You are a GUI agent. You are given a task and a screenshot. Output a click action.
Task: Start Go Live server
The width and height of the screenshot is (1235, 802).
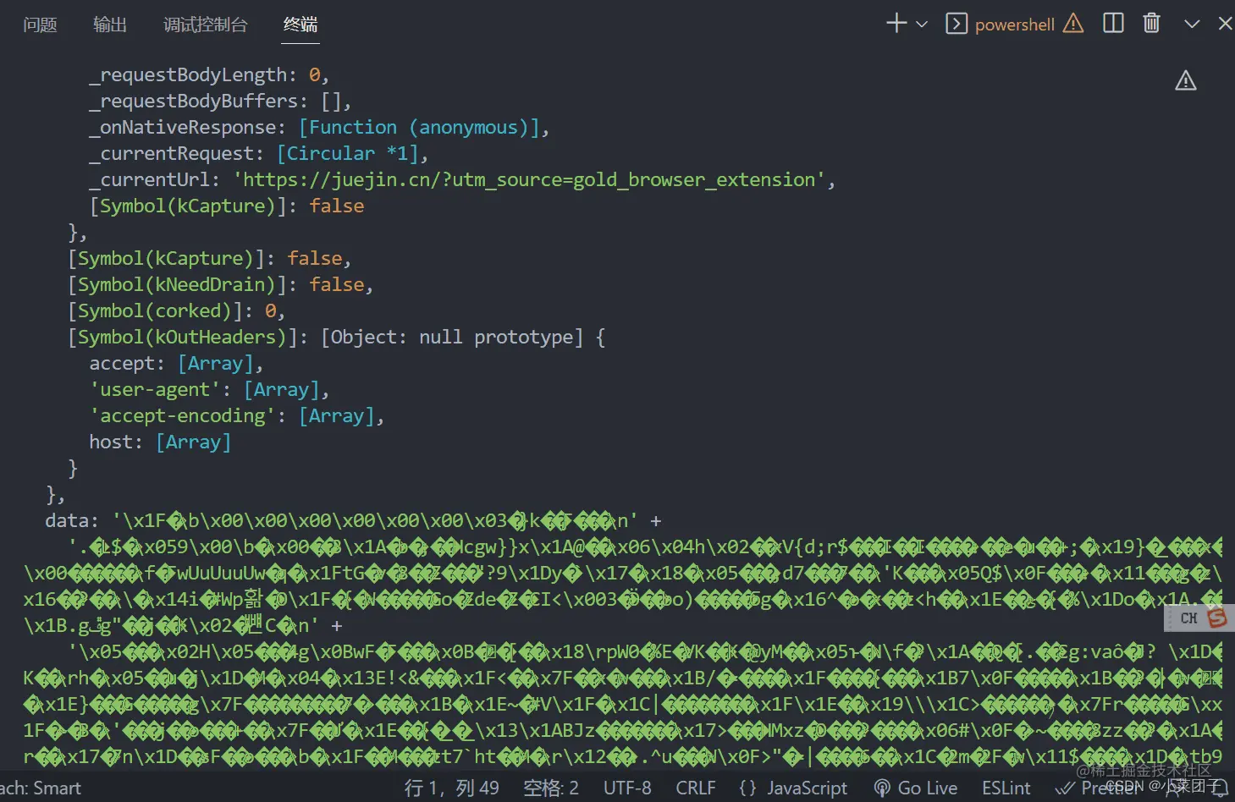coord(916,788)
